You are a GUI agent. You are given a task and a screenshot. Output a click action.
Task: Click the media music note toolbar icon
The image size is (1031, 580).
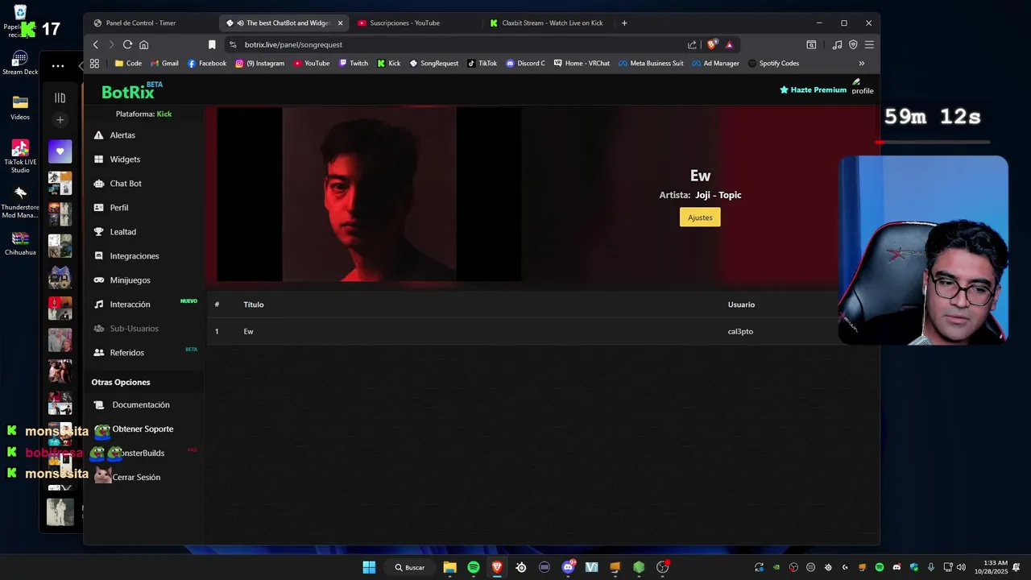coord(837,44)
